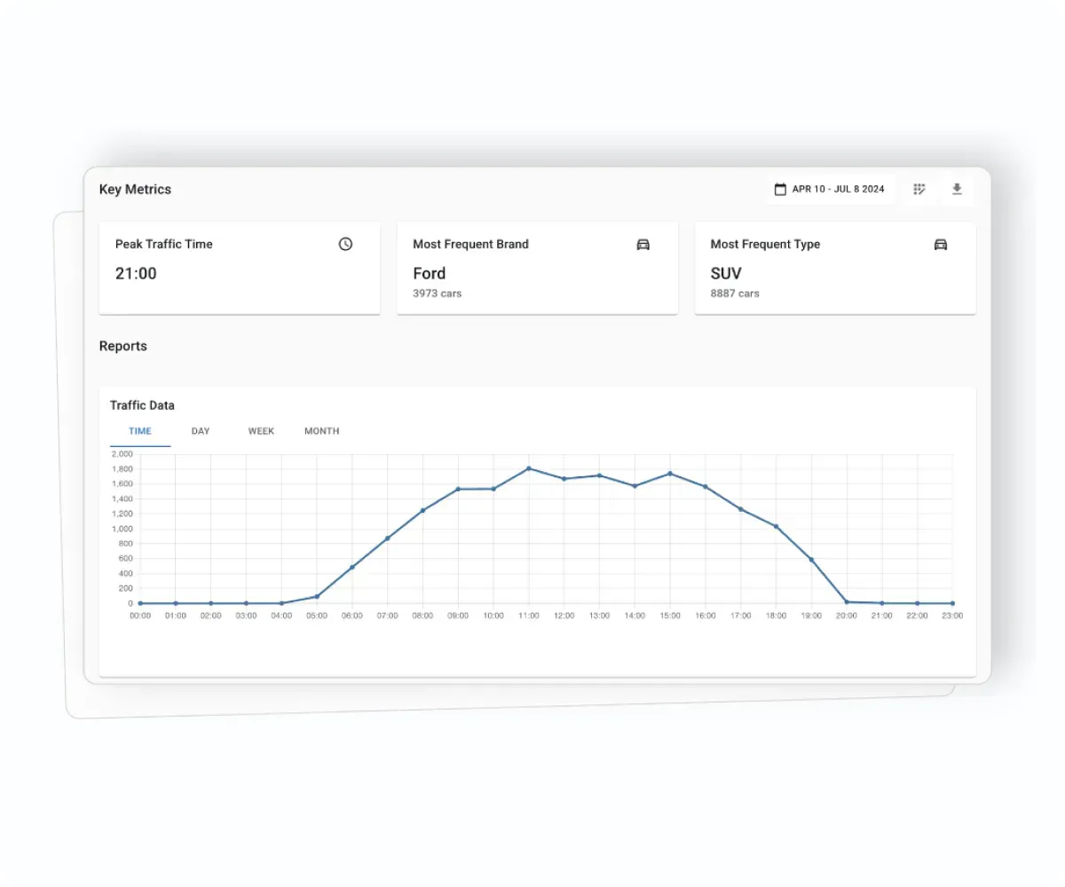Click the Traffic Data chart title
Image resolution: width=1065 pixels, height=887 pixels.
[142, 405]
